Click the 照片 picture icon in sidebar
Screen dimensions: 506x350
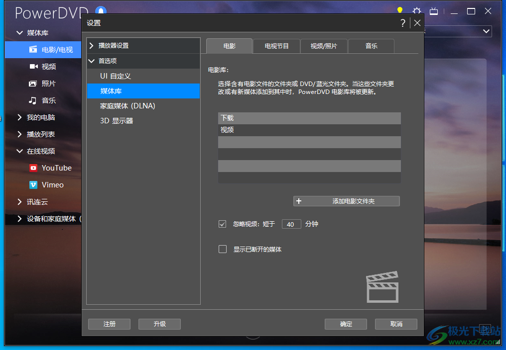32,84
